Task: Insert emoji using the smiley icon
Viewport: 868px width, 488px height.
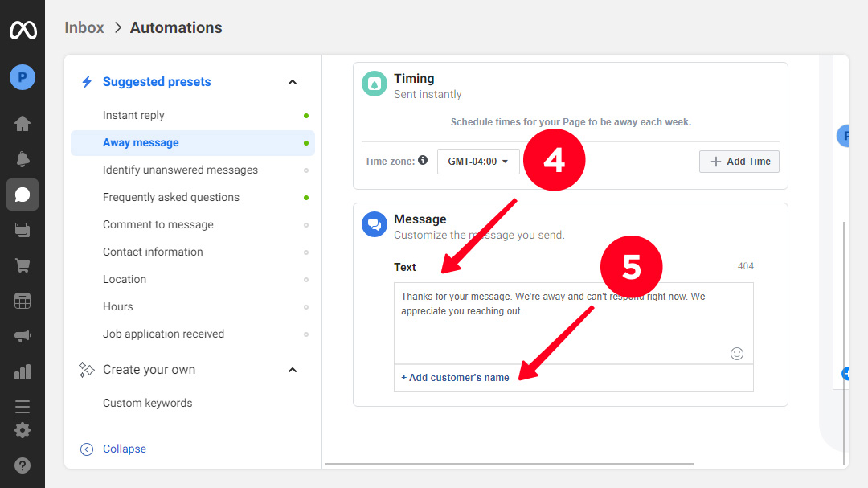Action: (x=737, y=354)
